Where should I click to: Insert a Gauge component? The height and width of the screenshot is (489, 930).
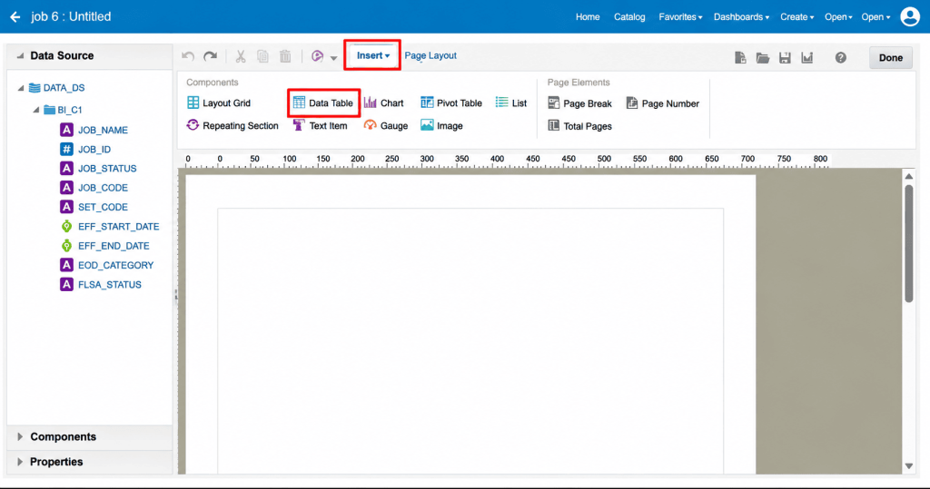(x=386, y=126)
